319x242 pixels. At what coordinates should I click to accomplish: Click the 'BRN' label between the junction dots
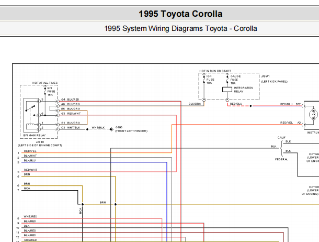103,202
